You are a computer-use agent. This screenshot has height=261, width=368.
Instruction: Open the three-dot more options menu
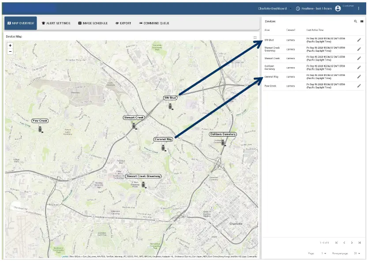359,8
